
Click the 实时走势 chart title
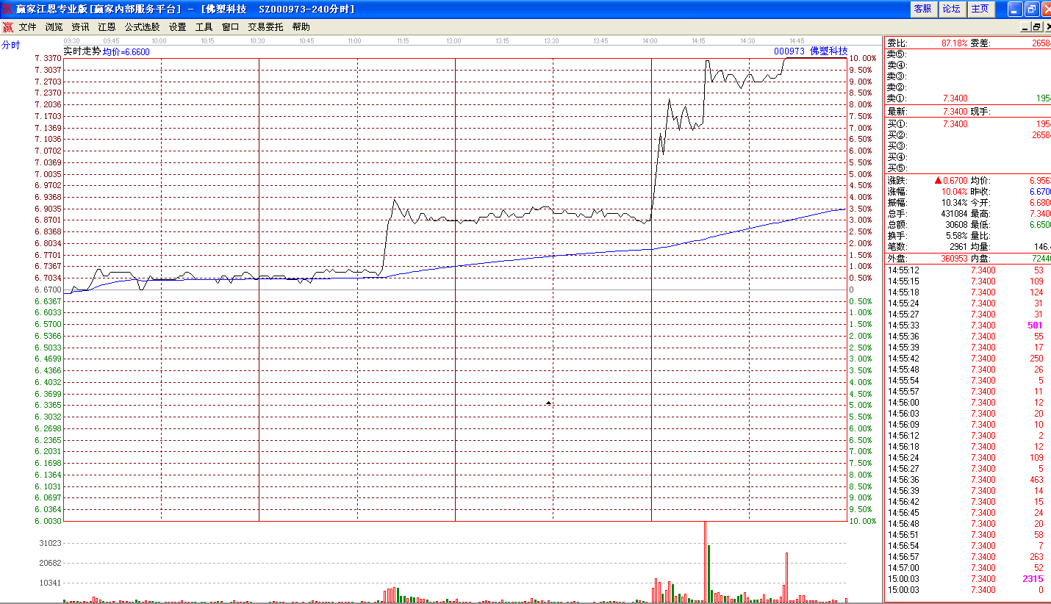[x=82, y=51]
